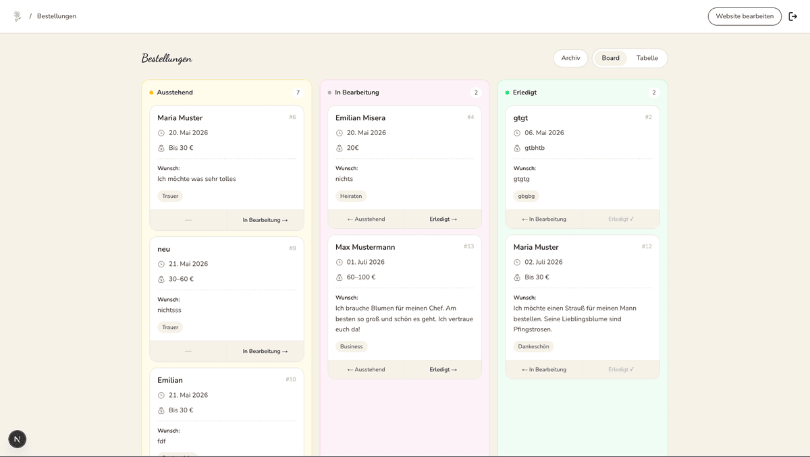The image size is (810, 457).
Task: Move Emilian Misera back to Ausstehend
Action: click(x=367, y=219)
